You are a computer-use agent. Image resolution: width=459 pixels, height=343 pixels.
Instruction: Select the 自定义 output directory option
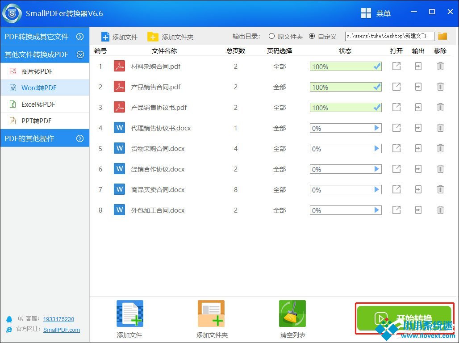tap(312, 36)
